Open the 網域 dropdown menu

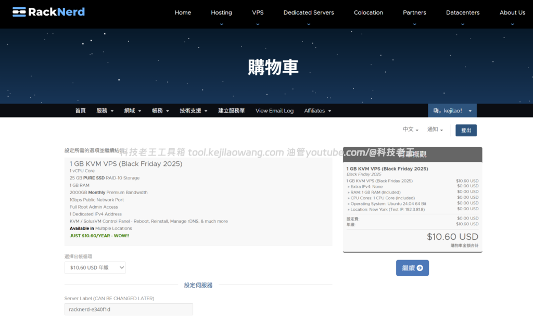click(133, 111)
